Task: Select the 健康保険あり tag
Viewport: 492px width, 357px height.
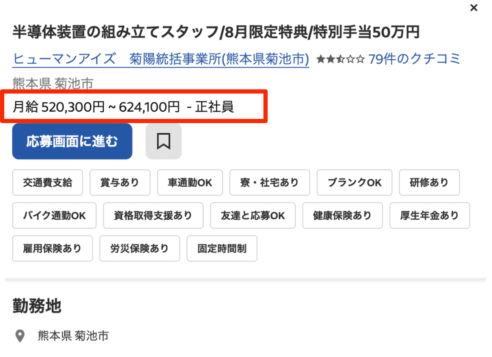Action: pos(342,215)
